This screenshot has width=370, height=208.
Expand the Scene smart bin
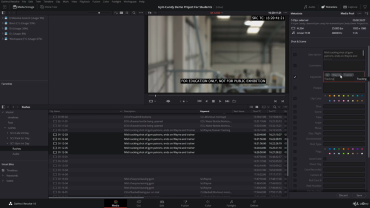(x=3, y=181)
